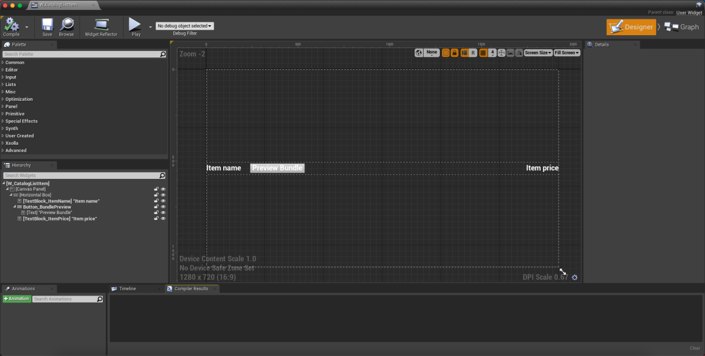The image size is (705, 356).
Task: Add a new animation with +Animation button
Action: tap(16, 299)
